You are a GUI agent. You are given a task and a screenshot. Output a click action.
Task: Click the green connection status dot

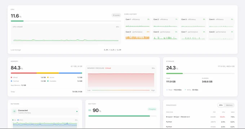pyautogui.click(x=77, y=111)
